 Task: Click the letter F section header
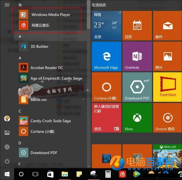pos(19,164)
